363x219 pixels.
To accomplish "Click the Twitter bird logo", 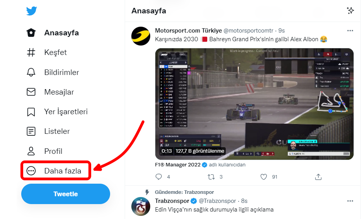I will pos(32,11).
